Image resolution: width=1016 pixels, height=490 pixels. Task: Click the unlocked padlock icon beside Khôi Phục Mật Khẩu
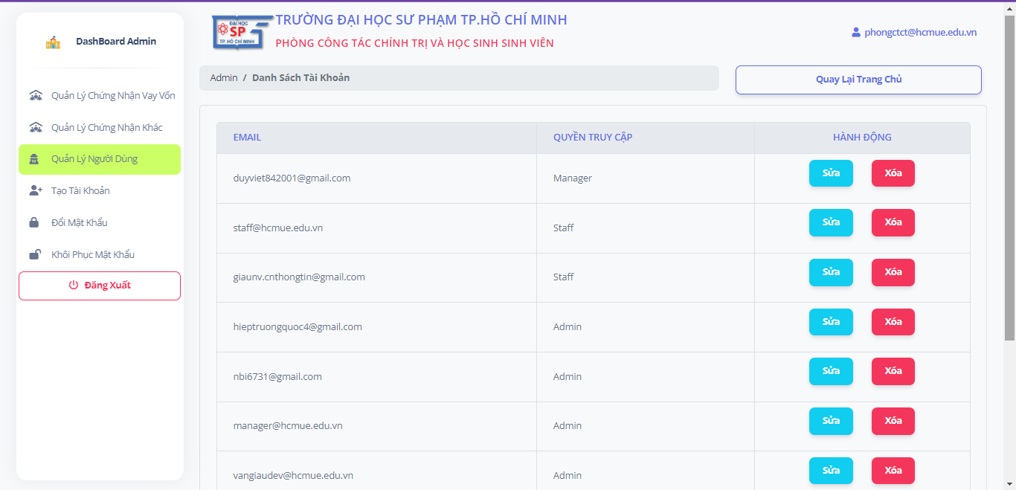(35, 254)
